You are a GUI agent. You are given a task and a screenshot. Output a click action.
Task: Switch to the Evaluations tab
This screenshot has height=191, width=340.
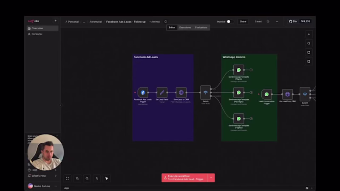(201, 28)
